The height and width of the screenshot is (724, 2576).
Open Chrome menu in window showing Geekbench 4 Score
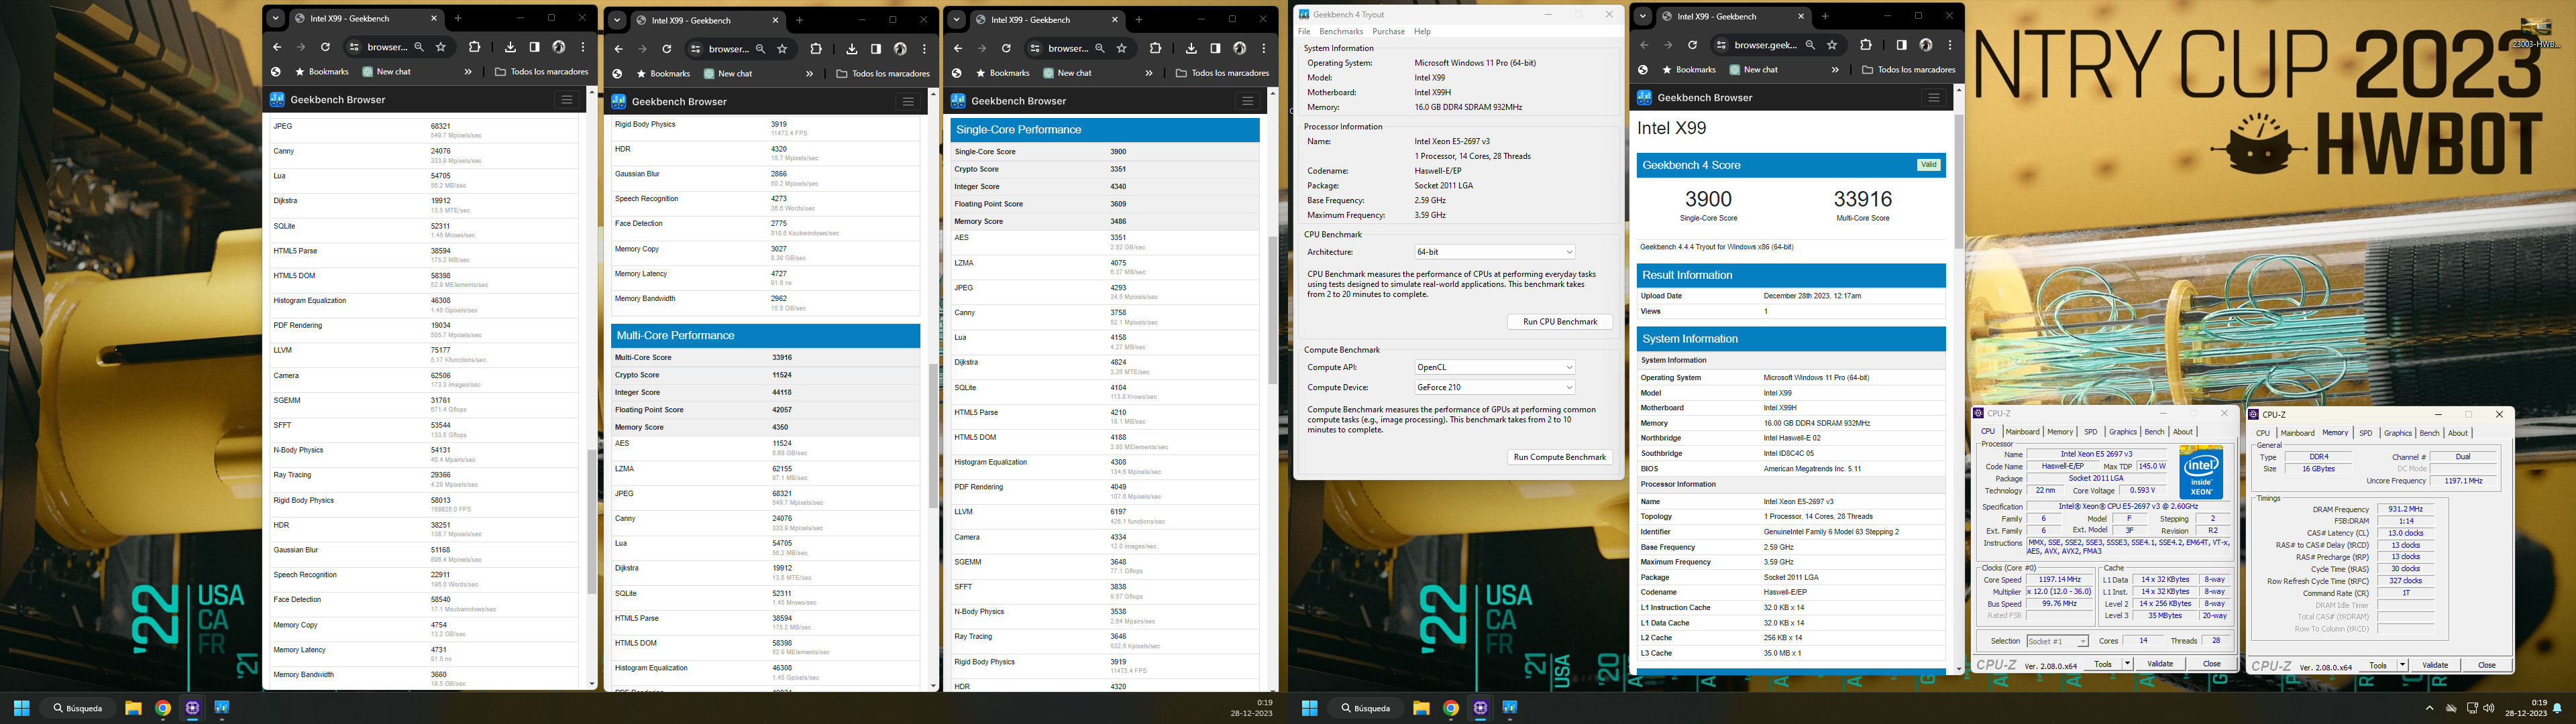1950,45
